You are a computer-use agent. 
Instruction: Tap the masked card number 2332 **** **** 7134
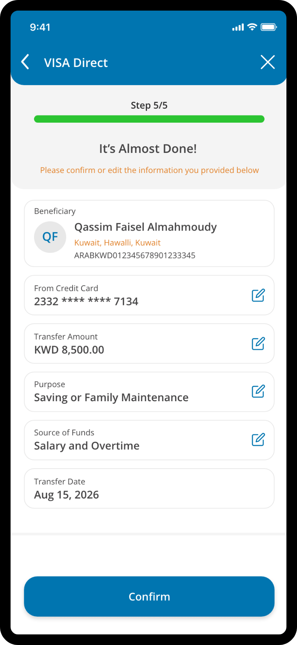(x=86, y=301)
